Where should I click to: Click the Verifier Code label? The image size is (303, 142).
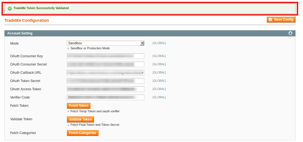point(20,97)
